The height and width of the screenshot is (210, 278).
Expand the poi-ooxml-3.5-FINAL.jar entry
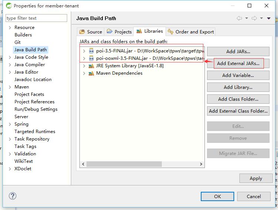pyautogui.click(x=84, y=58)
